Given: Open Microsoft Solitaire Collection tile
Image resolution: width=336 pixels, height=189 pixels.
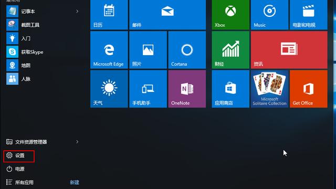Looking at the screenshot, I should point(269,89).
